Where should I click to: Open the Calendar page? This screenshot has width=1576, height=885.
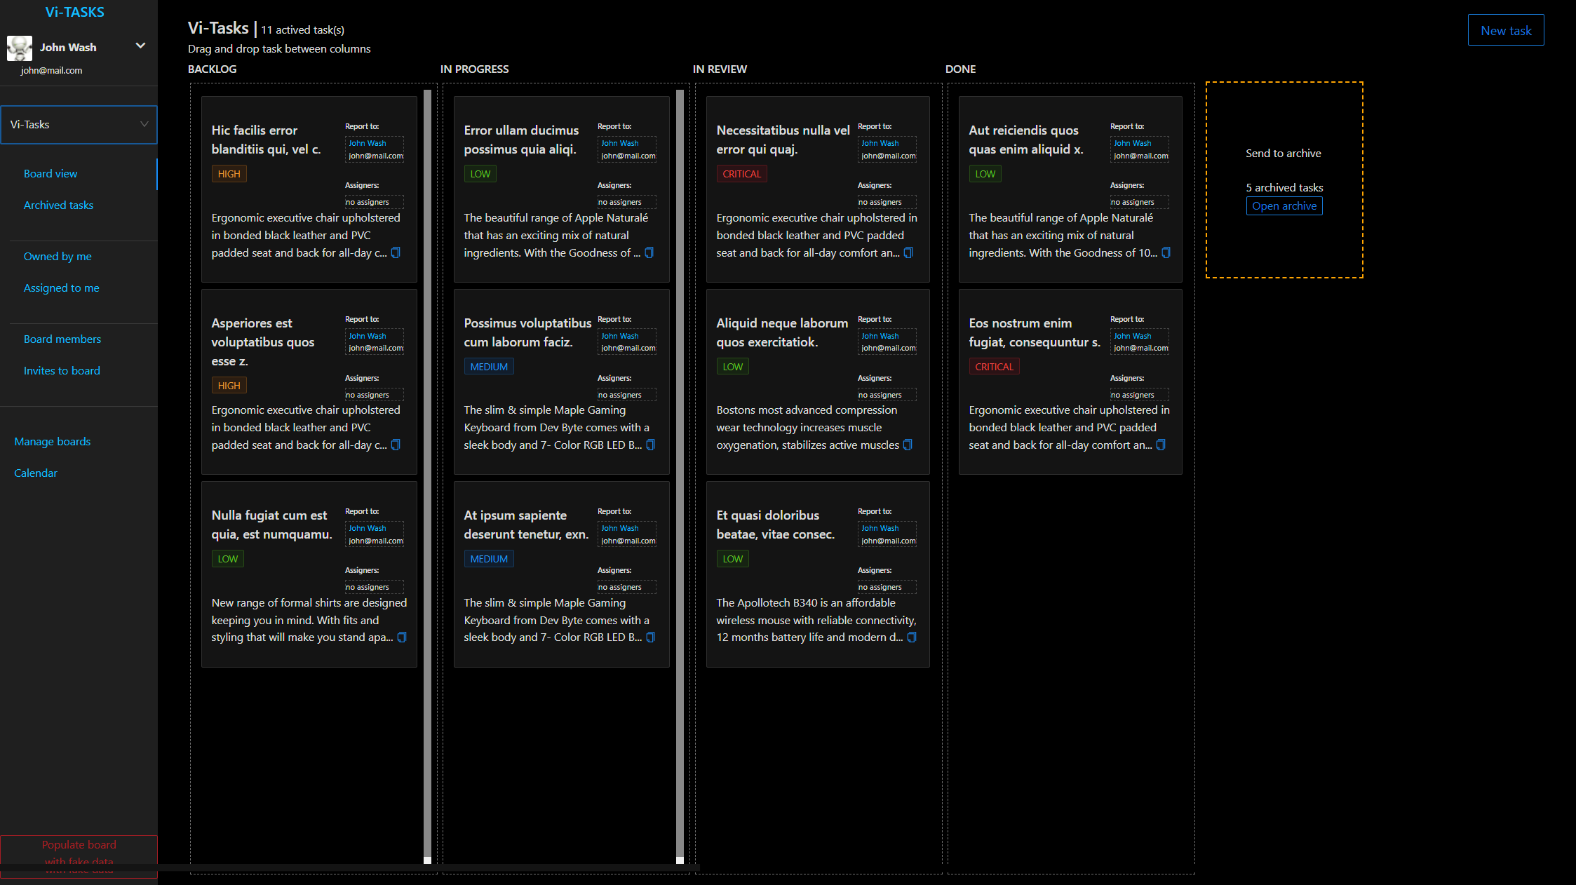(x=36, y=473)
